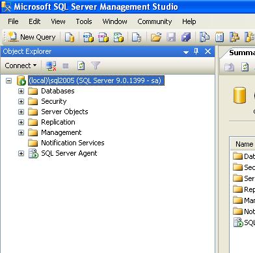255x253 pixels.
Task: Click the Filter funnel icon
Action: coord(96,66)
